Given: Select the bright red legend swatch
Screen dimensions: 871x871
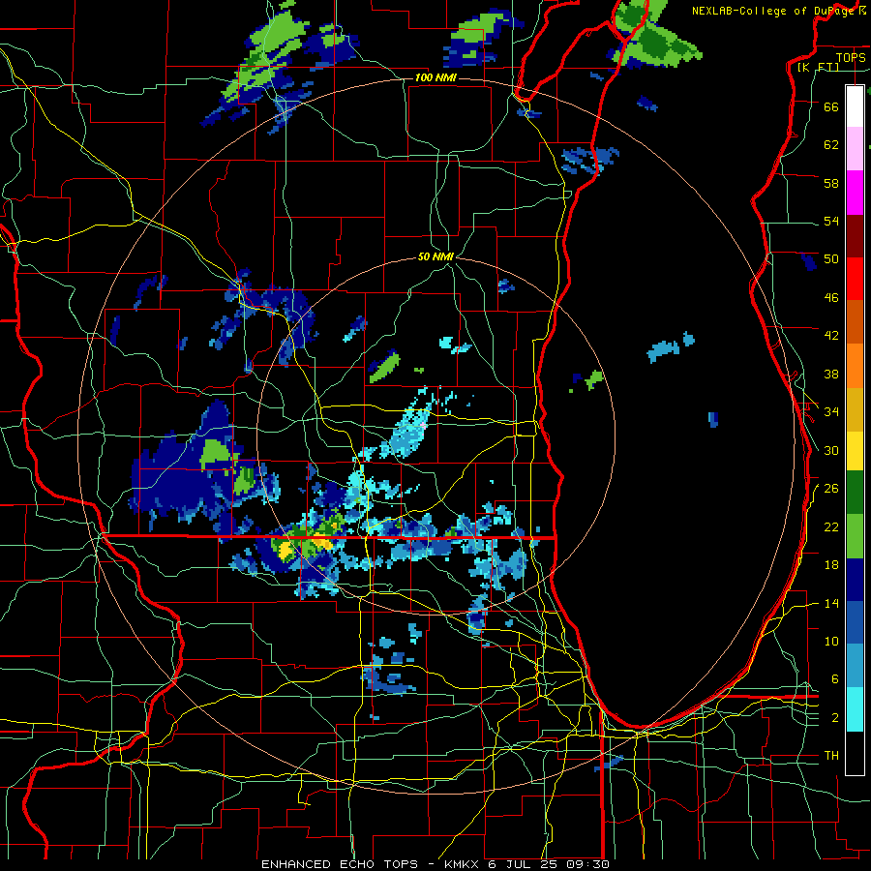Looking at the screenshot, I should [x=855, y=279].
